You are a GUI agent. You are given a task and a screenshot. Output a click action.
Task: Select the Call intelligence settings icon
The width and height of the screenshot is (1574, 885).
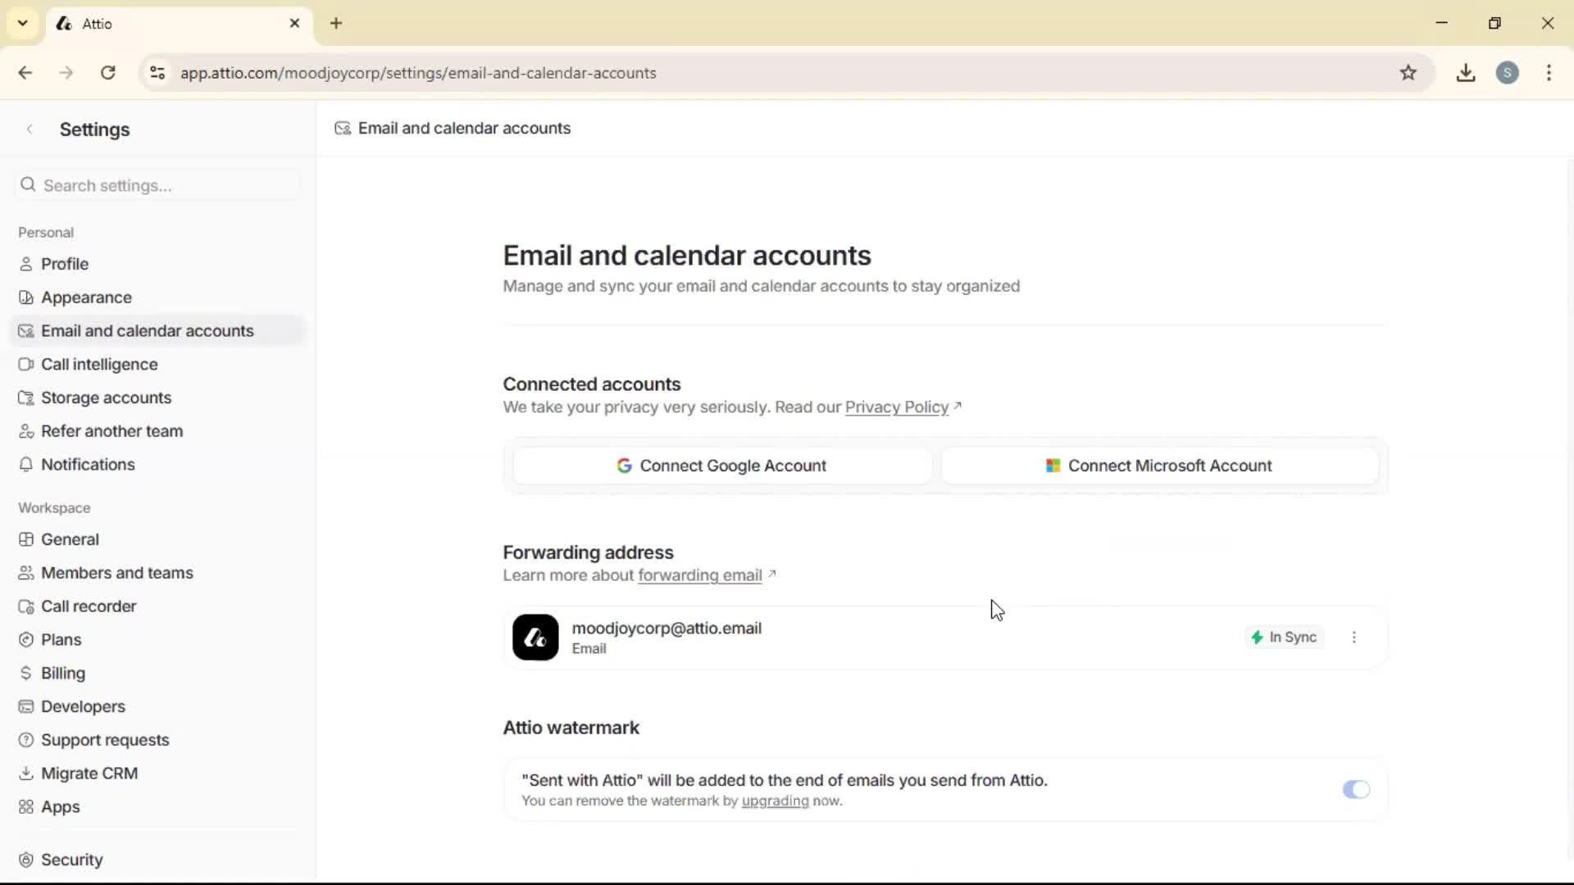click(27, 364)
